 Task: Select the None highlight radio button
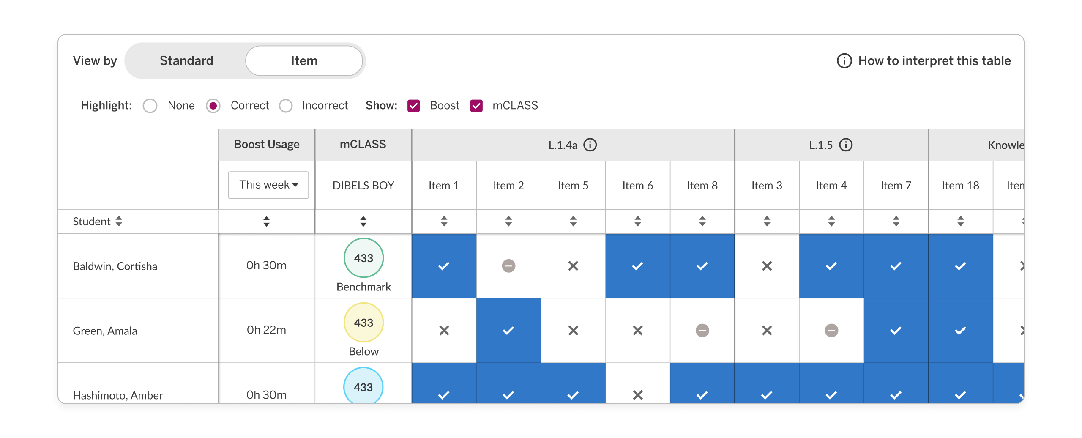pos(150,106)
